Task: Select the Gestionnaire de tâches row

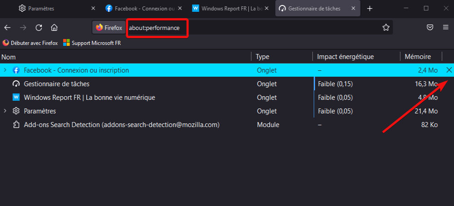Action: (227, 84)
